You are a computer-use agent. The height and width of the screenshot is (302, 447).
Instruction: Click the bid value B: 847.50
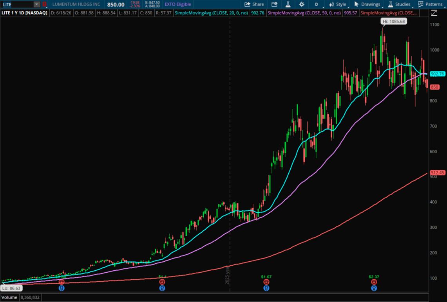point(152,3)
